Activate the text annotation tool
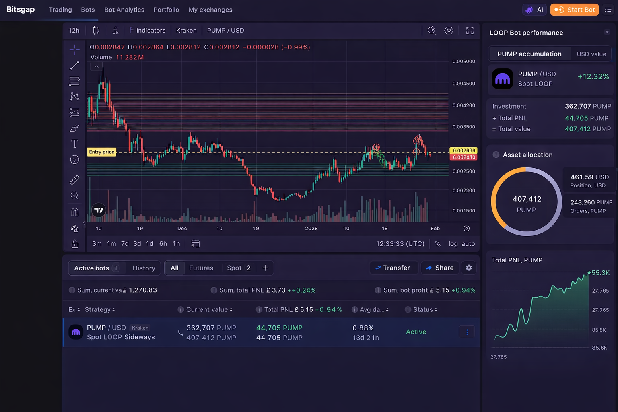 pos(74,143)
